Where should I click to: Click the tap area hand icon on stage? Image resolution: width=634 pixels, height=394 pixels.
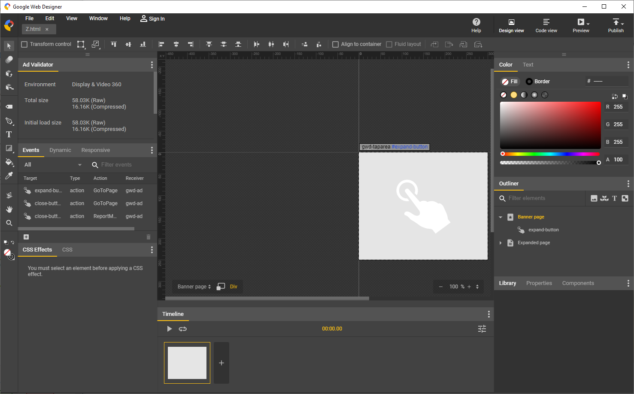(x=423, y=206)
